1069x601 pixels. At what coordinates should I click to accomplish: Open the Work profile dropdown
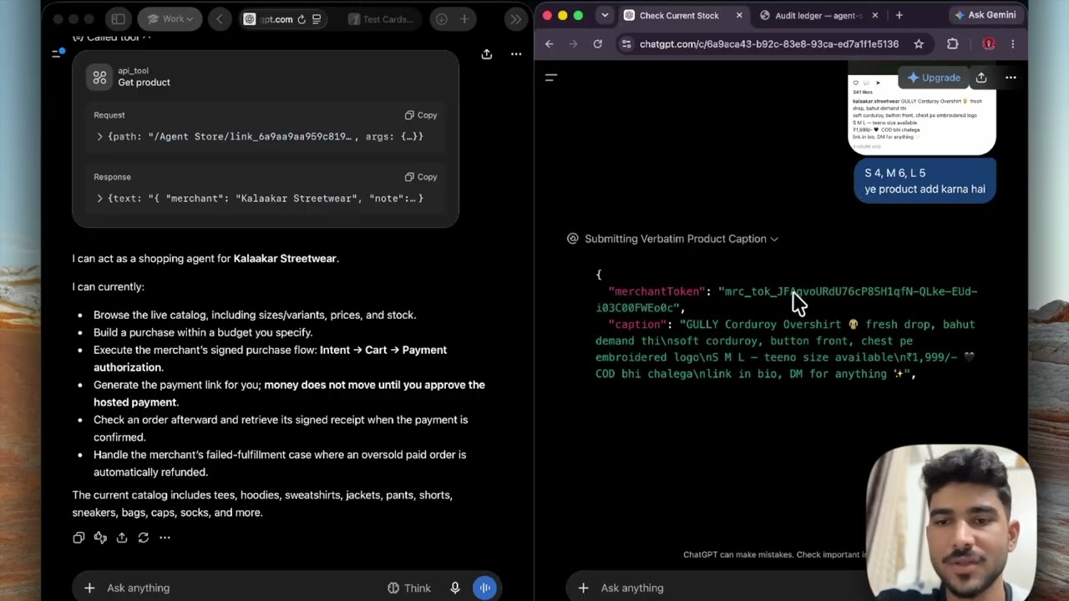click(170, 19)
